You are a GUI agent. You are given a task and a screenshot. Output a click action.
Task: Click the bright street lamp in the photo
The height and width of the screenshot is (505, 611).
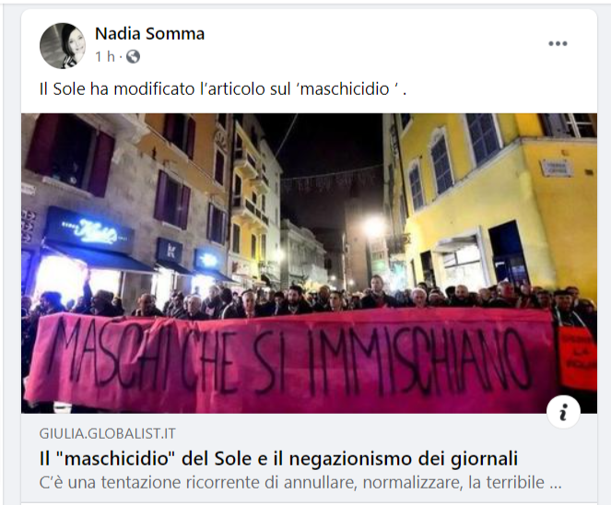(375, 226)
